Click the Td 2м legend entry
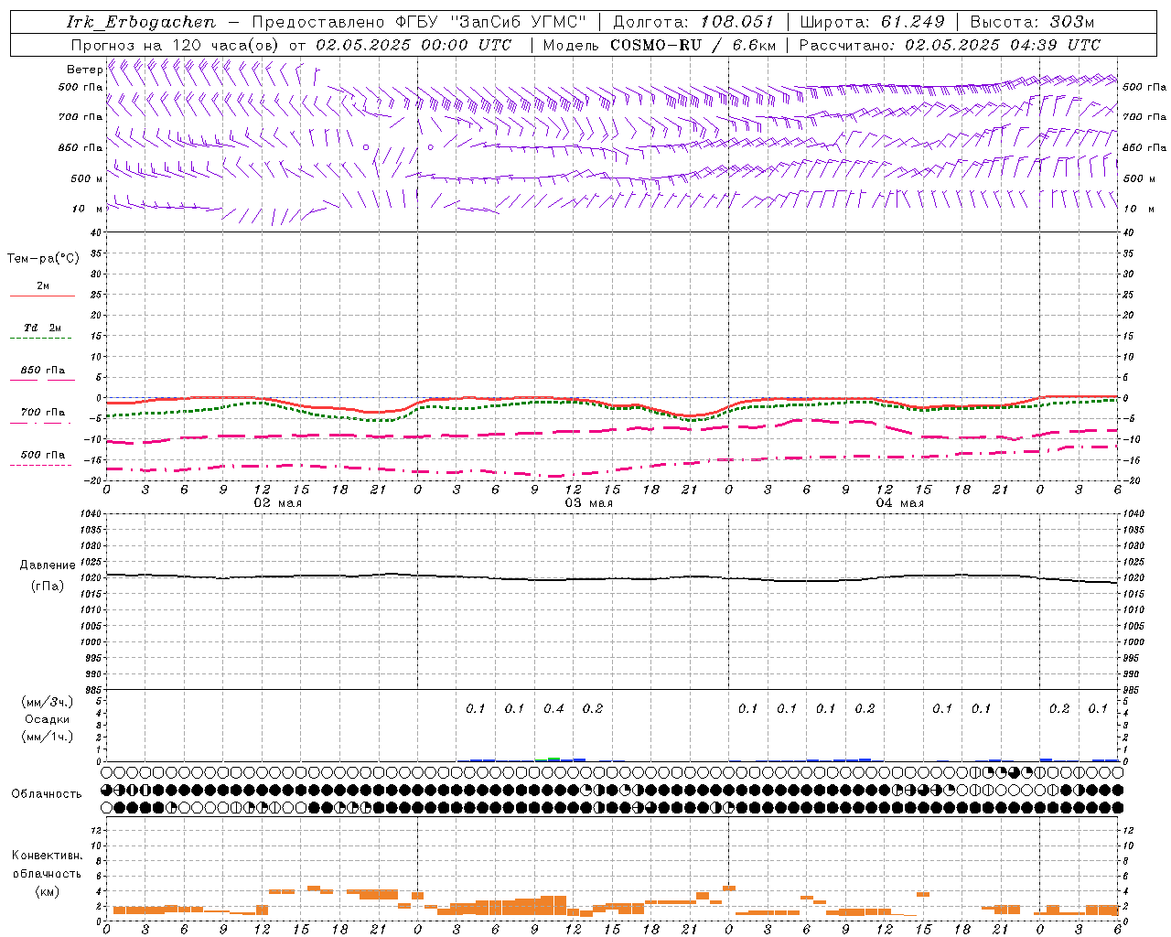This screenshot has height=937, width=1171. (42, 328)
